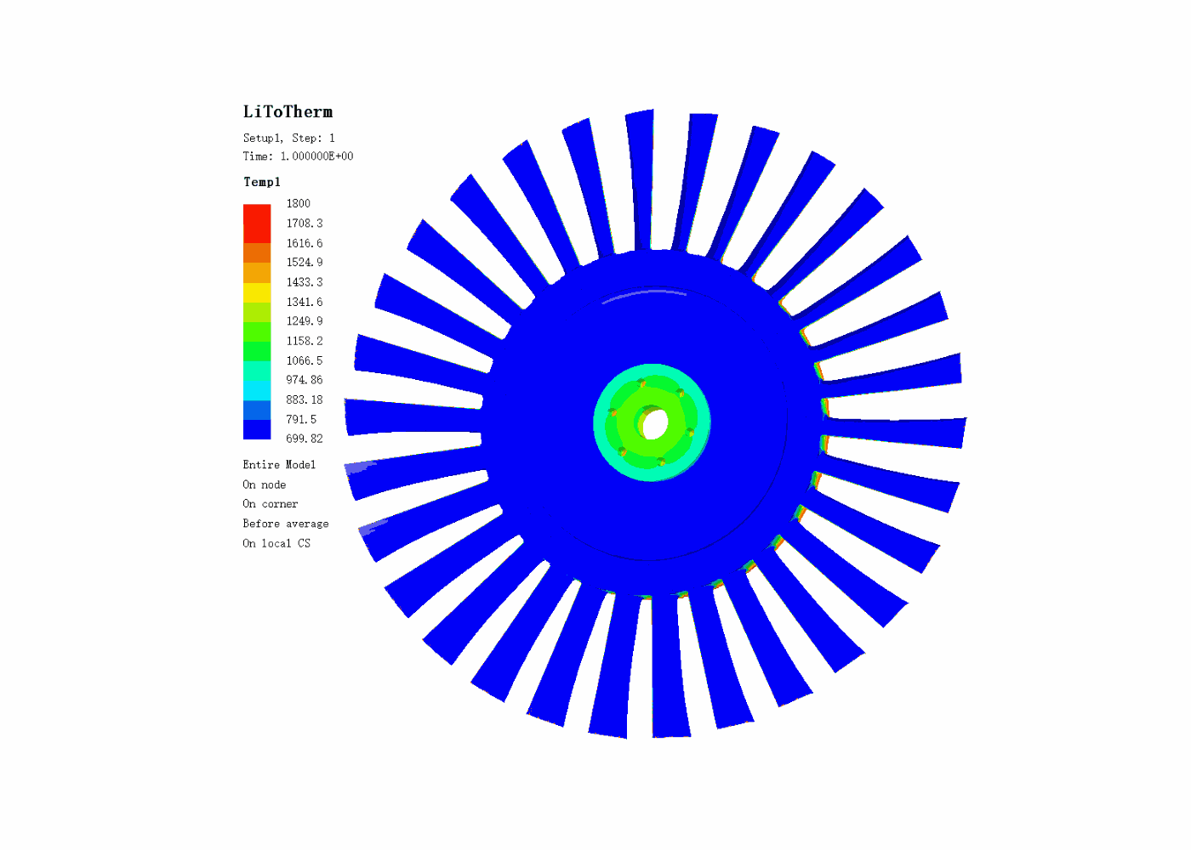
Task: Click the 'Time: 1.000000E+00' label
Action: point(298,156)
